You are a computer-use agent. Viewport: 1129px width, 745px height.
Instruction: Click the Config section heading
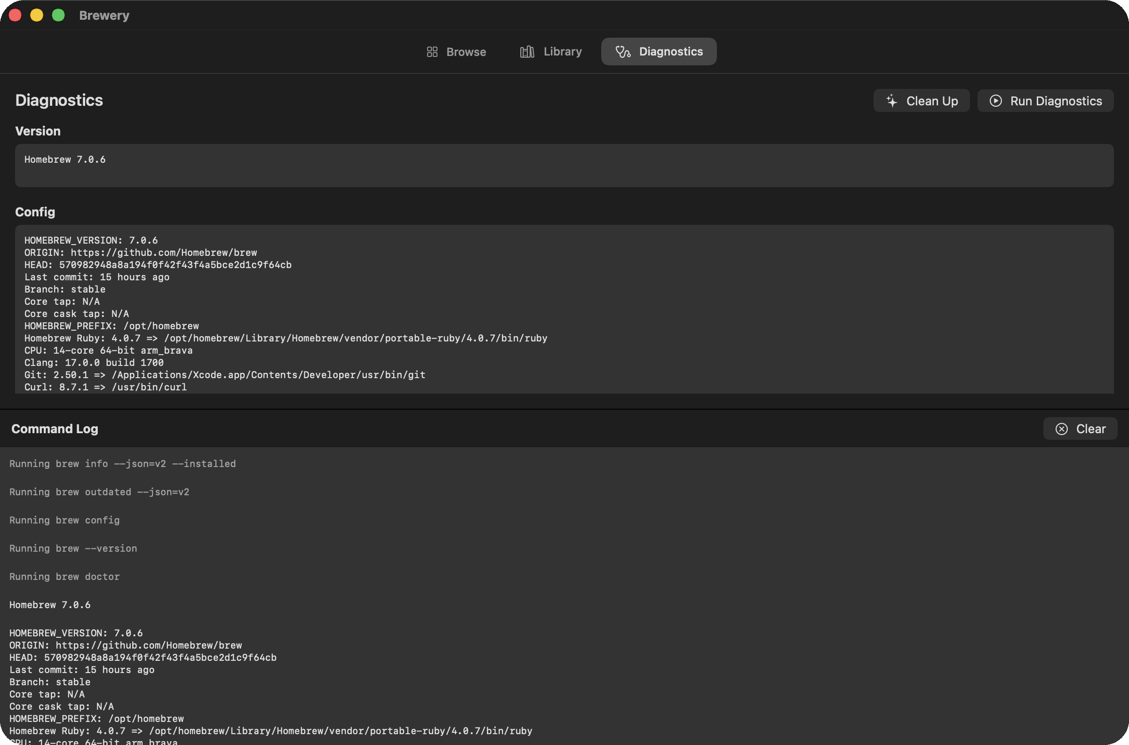click(35, 212)
